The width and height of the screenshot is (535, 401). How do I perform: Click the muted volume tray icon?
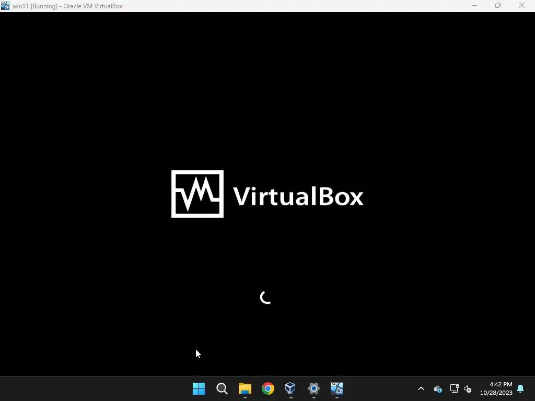[x=468, y=388]
